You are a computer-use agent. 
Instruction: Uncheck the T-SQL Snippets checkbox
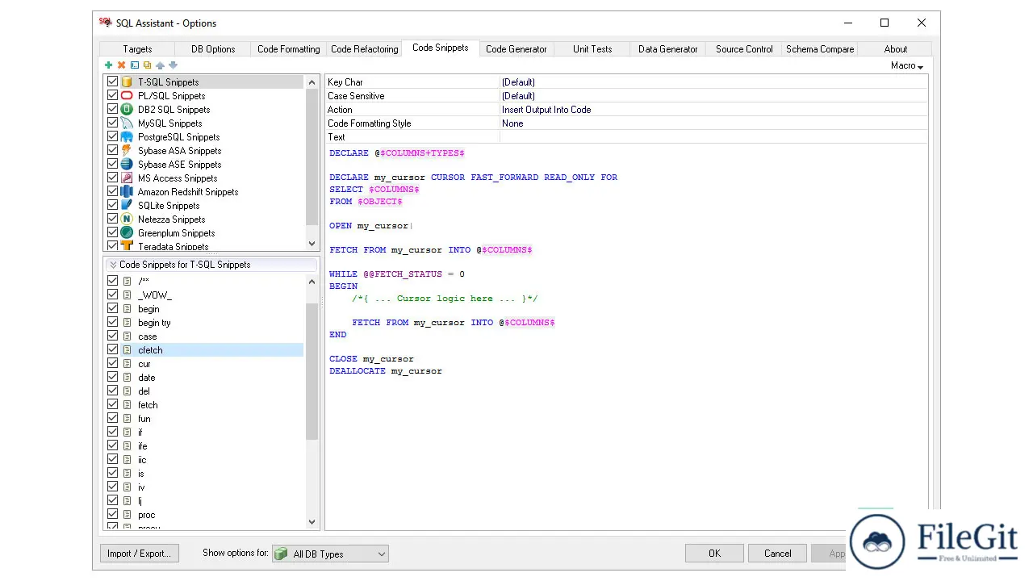113,82
